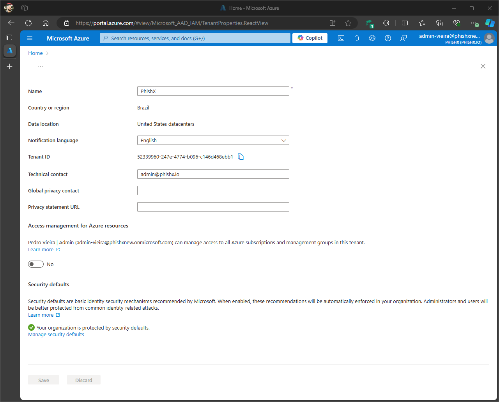This screenshot has width=499, height=402.
Task: Toggle split screen browser icon
Action: 405,23
